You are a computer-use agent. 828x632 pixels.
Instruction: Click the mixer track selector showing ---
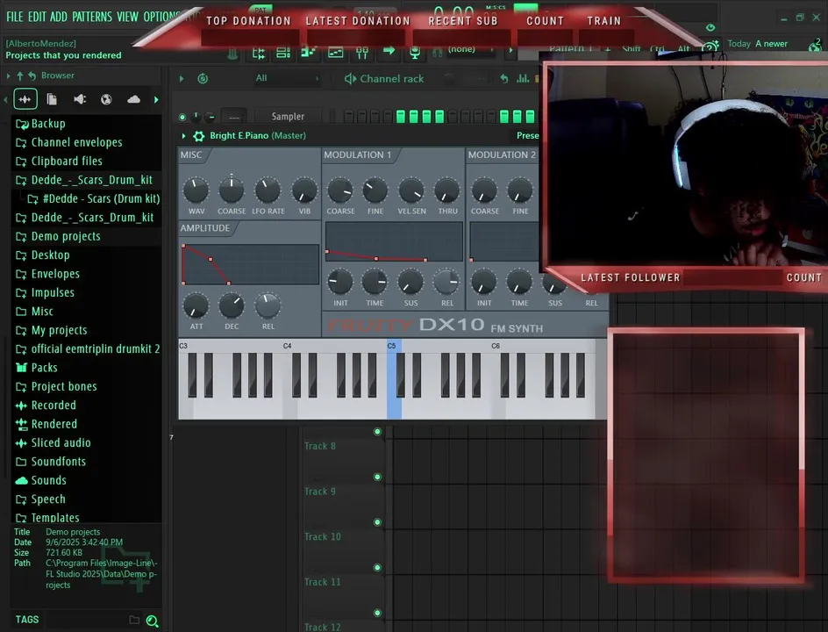point(234,116)
